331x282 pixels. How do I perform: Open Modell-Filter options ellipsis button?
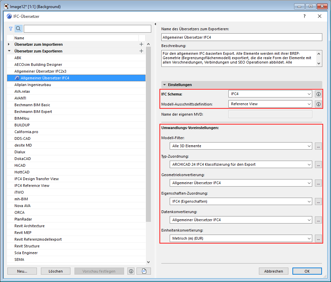click(x=318, y=146)
